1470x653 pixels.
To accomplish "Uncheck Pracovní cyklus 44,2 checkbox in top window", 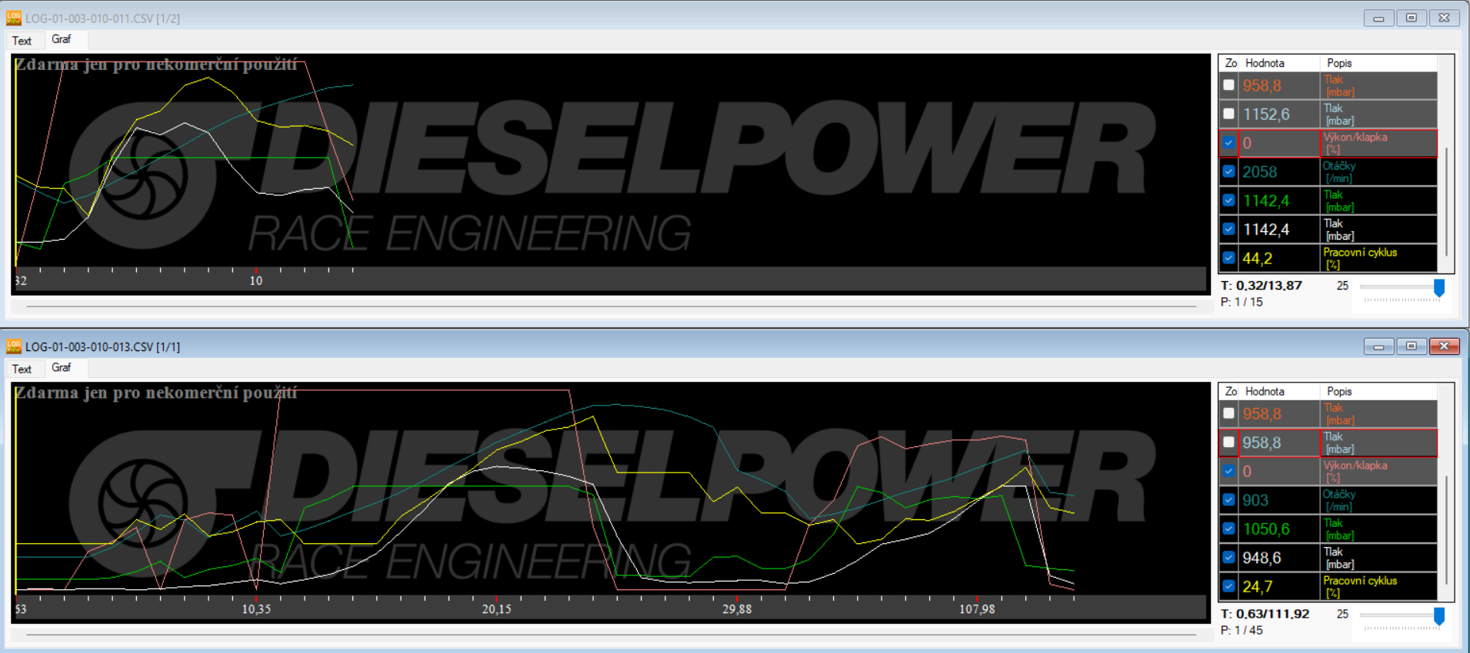I will pyautogui.click(x=1228, y=258).
